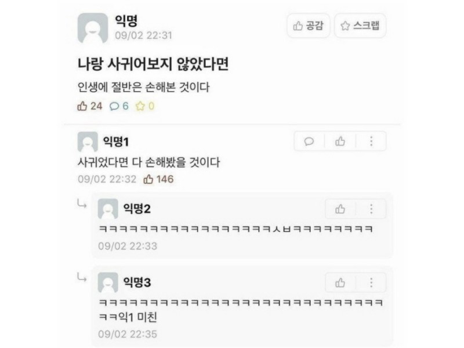Click 익명3's profile avatar
The image size is (464, 348).
pos(108,282)
